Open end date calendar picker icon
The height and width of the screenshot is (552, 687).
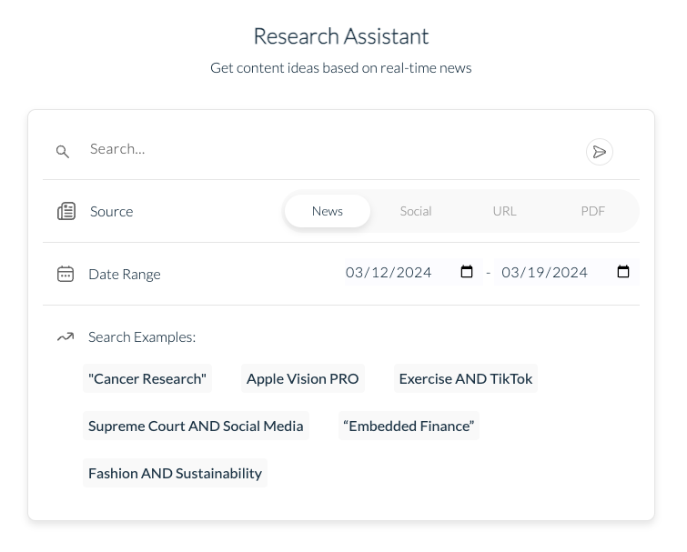[623, 272]
